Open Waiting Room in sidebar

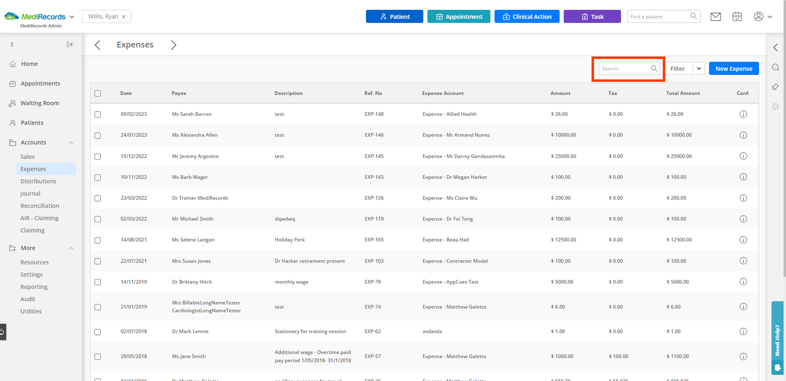(39, 103)
